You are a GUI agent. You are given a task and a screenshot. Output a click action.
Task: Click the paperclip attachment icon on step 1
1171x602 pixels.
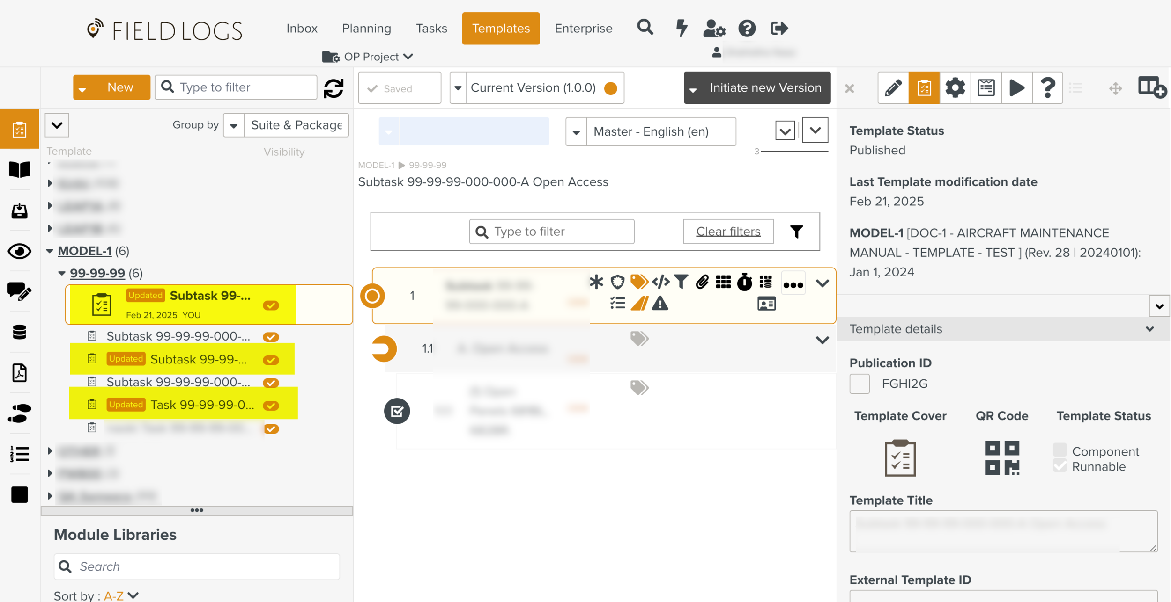coord(702,282)
